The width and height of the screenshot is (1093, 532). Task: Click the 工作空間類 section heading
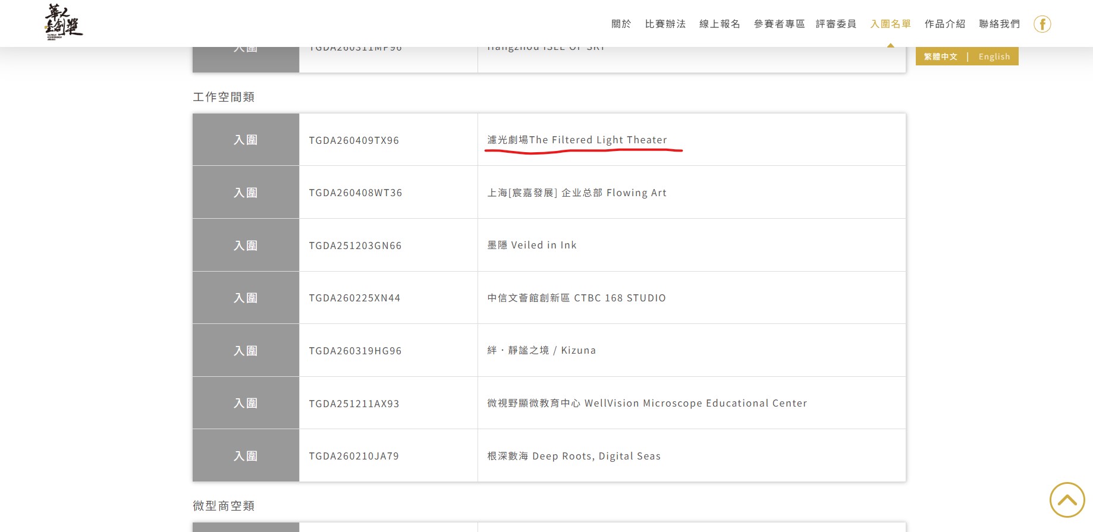224,97
